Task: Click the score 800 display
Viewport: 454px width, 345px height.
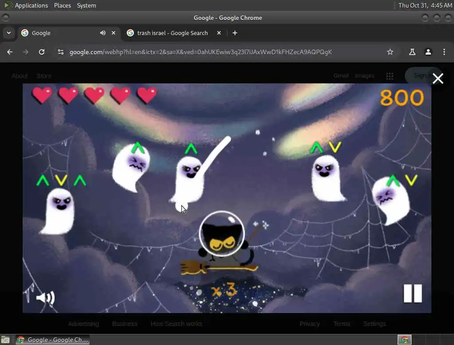Action: click(402, 98)
